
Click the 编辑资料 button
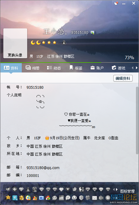tap(123, 78)
